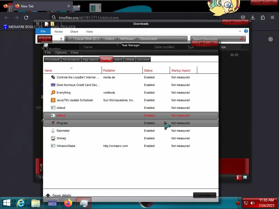The width and height of the screenshot is (279, 209).
Task: Expand the Explorer ribbon chevron
Action: [x=240, y=31]
